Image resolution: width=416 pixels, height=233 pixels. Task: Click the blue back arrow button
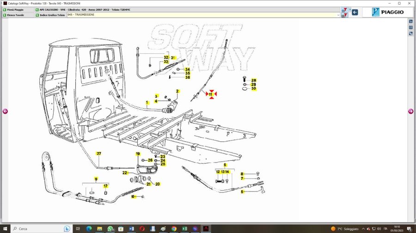coord(355,12)
